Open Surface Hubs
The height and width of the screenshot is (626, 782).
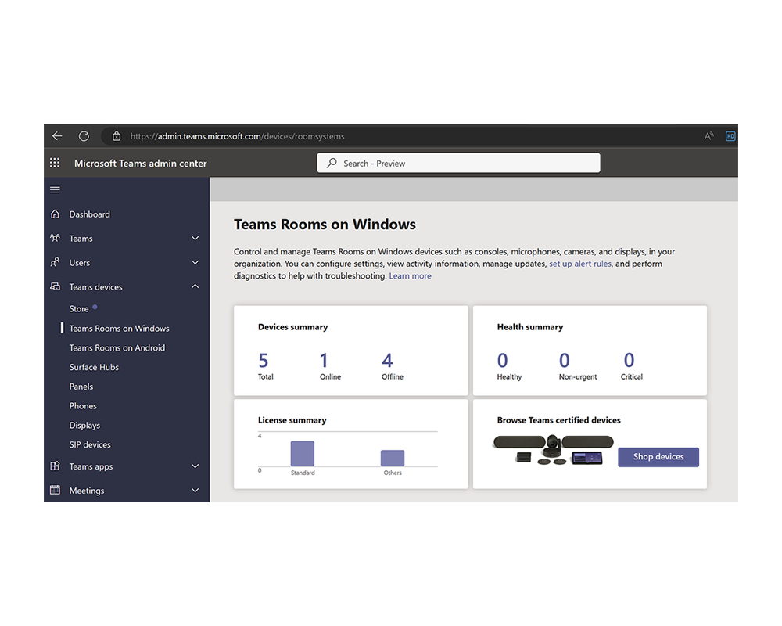tap(94, 367)
